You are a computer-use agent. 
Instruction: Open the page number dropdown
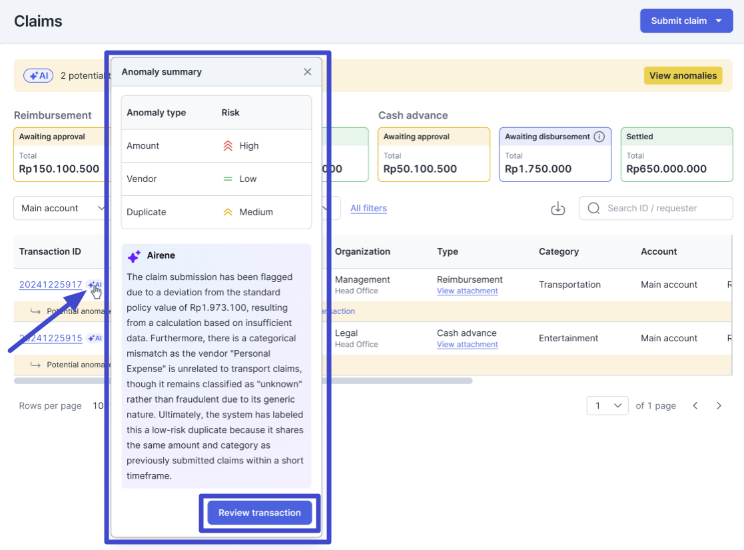(x=607, y=405)
